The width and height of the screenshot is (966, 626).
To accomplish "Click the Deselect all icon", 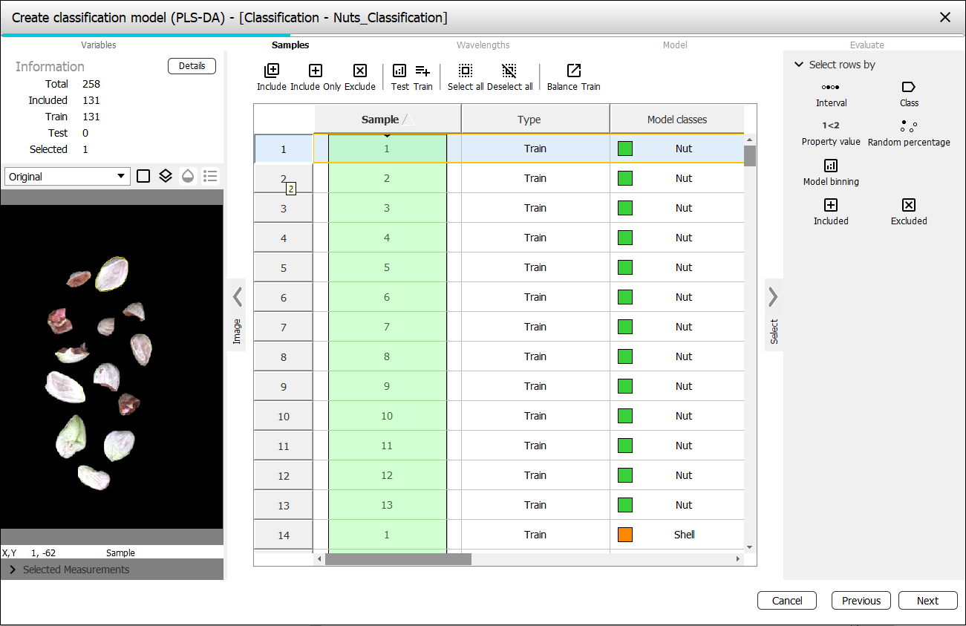I will 509,71.
